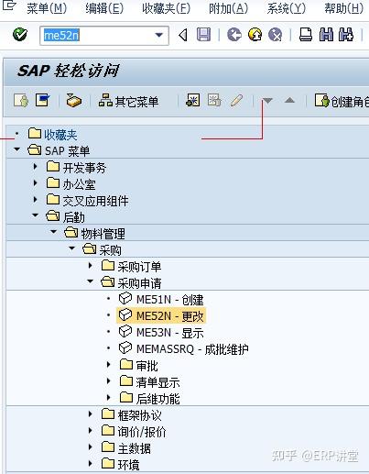Screen dimensions: 369x474
Task: Click the yellow Exit up-arrow icon
Action: point(255,35)
